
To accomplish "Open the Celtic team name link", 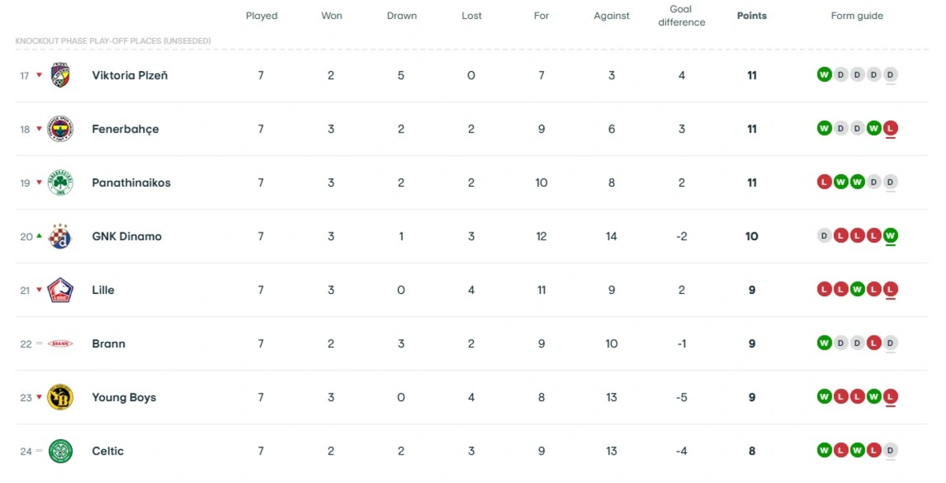I will (x=108, y=451).
